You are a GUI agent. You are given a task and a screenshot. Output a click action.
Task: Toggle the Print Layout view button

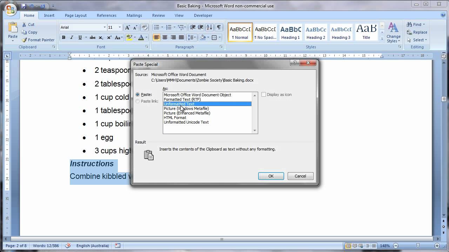pyautogui.click(x=348, y=246)
